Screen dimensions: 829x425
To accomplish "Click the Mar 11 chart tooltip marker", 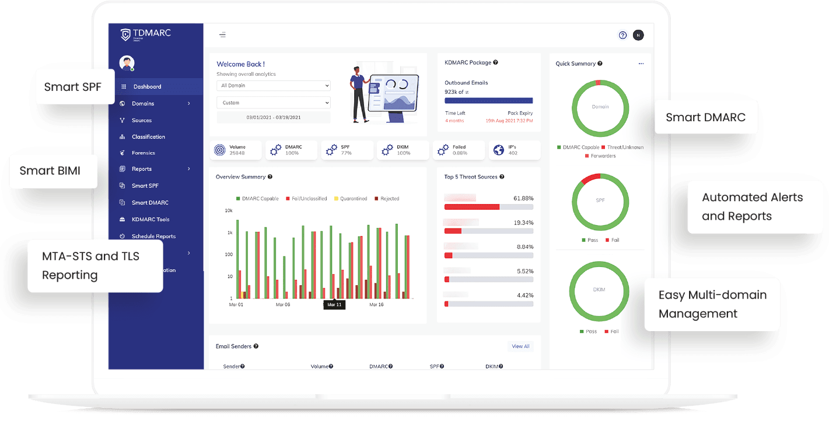I will pyautogui.click(x=334, y=304).
